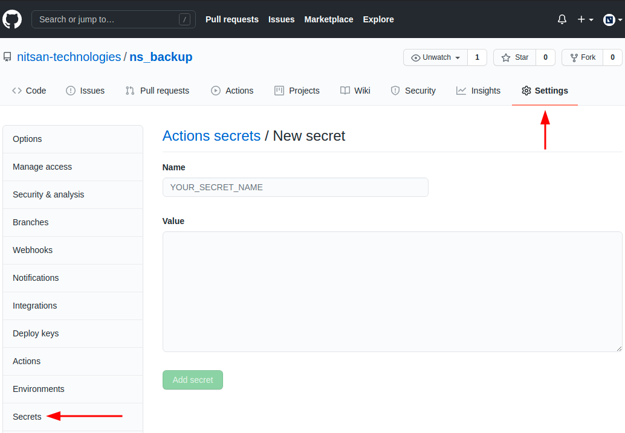Open Deploy keys settings
This screenshot has height=433, width=625.
point(36,333)
